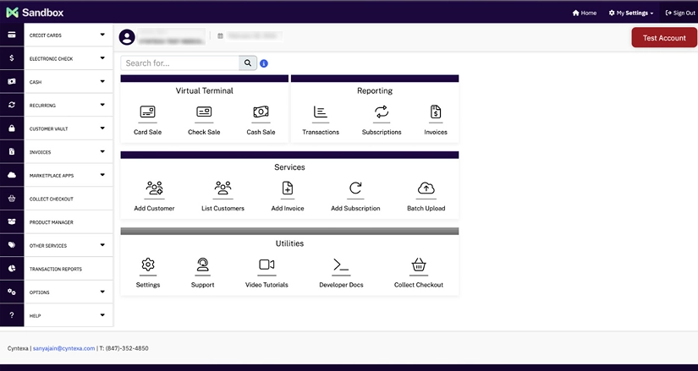Image resolution: width=698 pixels, height=371 pixels.
Task: Open the Collect Checkout basket icon in Utilities
Action: pyautogui.click(x=419, y=265)
